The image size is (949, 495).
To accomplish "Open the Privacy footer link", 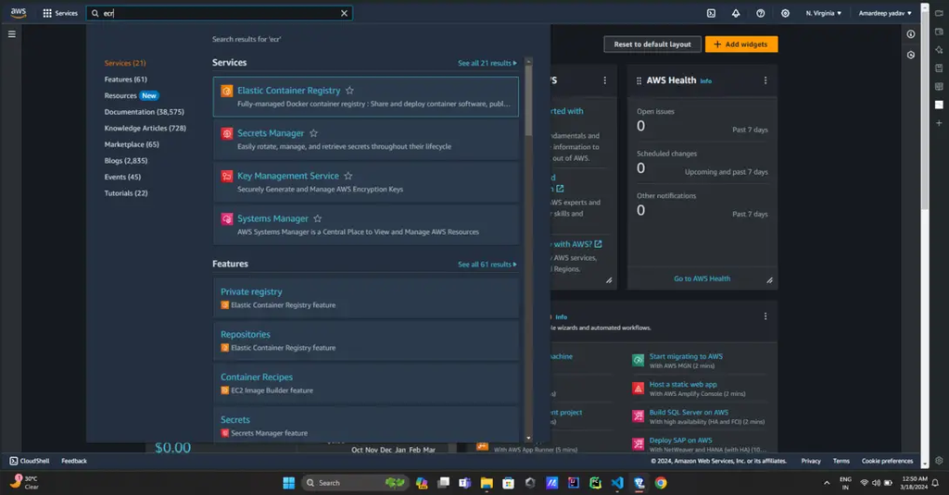I will [x=811, y=461].
